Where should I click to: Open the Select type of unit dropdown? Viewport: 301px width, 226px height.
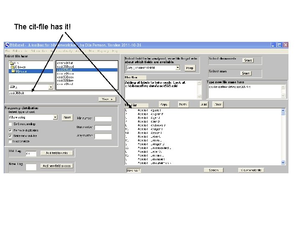(x=55, y=117)
